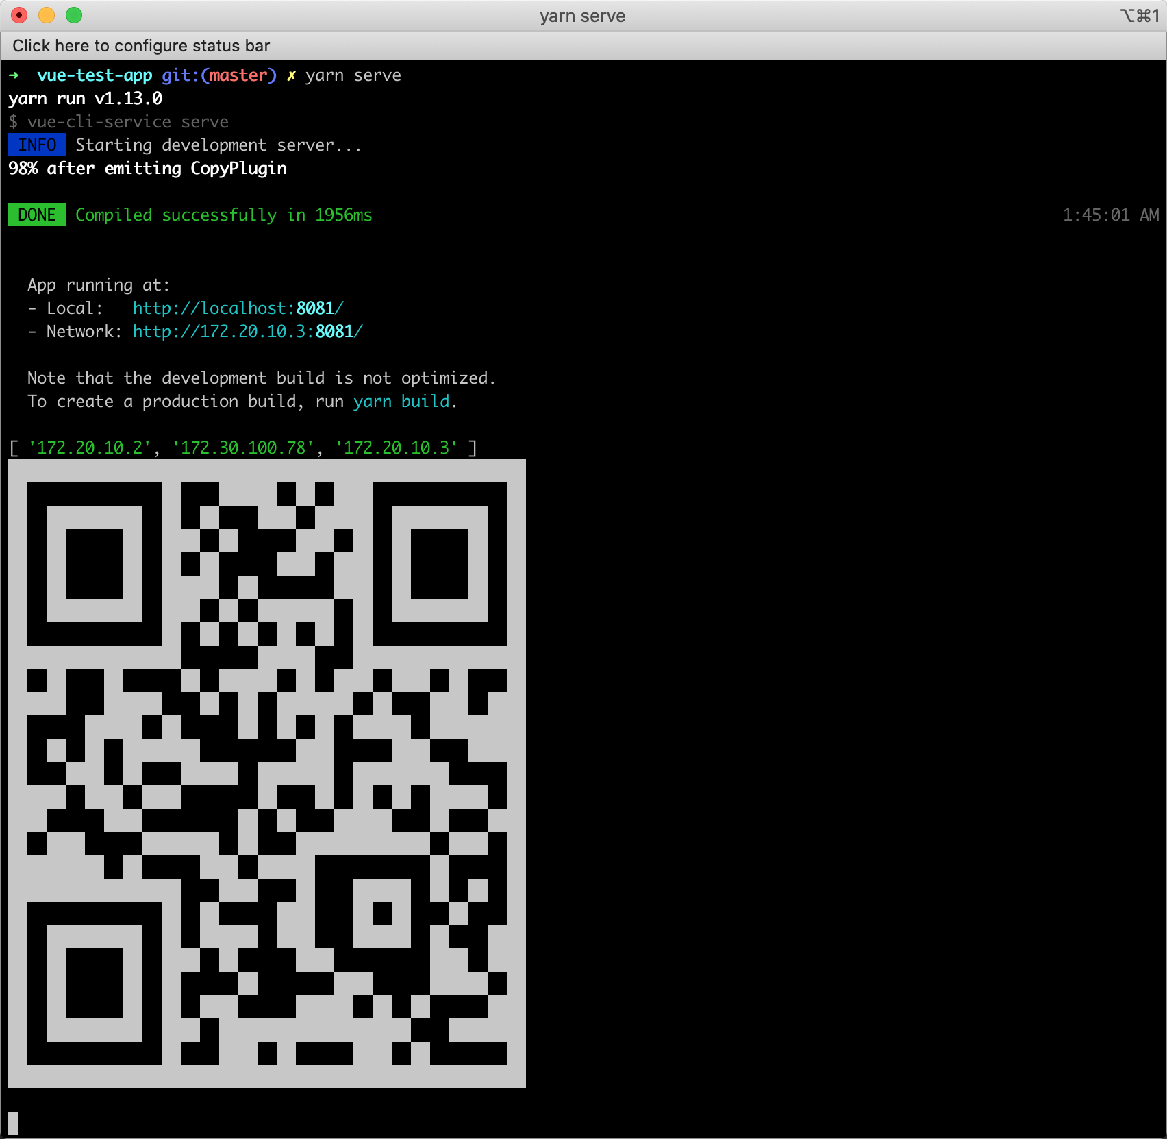The height and width of the screenshot is (1139, 1167).
Task: Click 'Compiled successfully in 1956ms' message
Action: click(x=224, y=215)
